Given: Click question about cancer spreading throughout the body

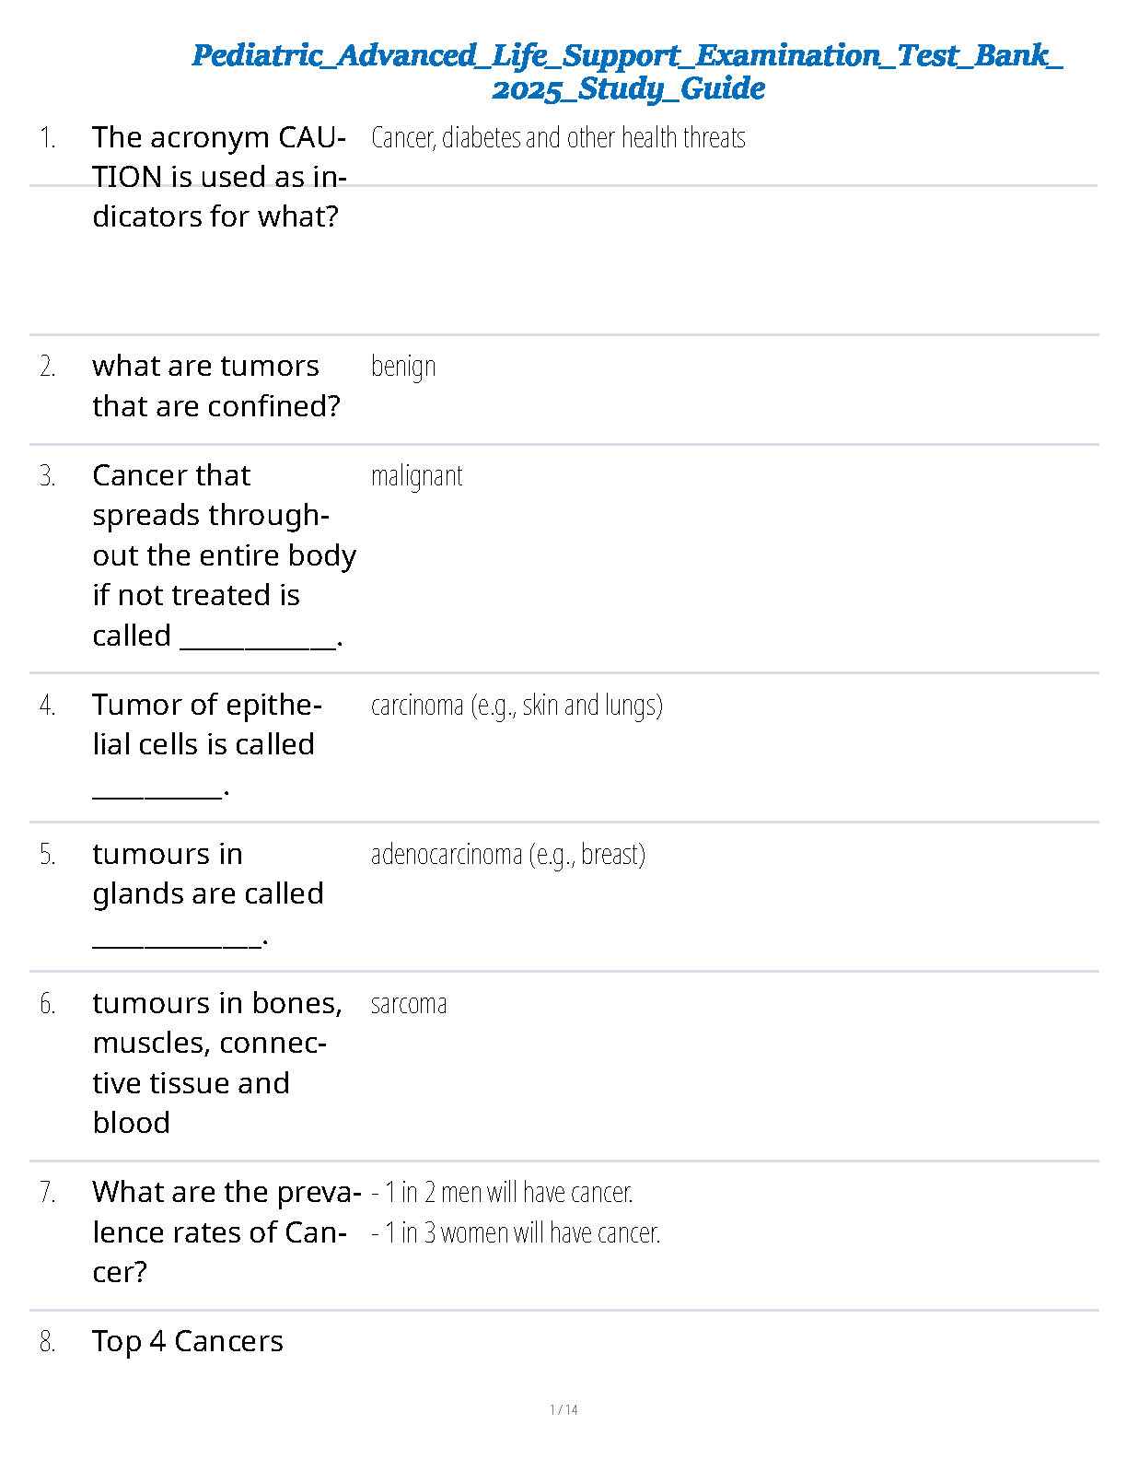Looking at the screenshot, I should pos(223,555).
